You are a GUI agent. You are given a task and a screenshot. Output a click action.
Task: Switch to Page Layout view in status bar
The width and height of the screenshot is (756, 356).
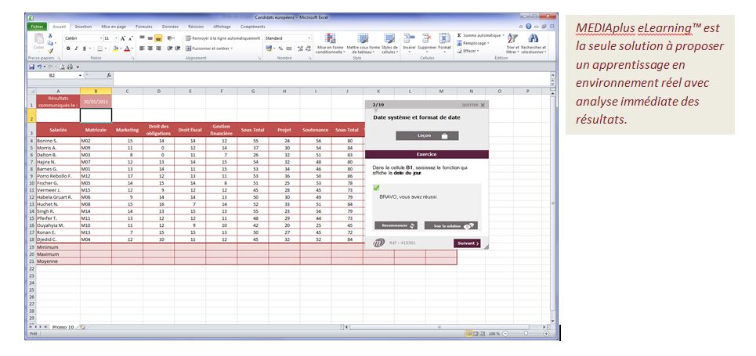coord(475,333)
